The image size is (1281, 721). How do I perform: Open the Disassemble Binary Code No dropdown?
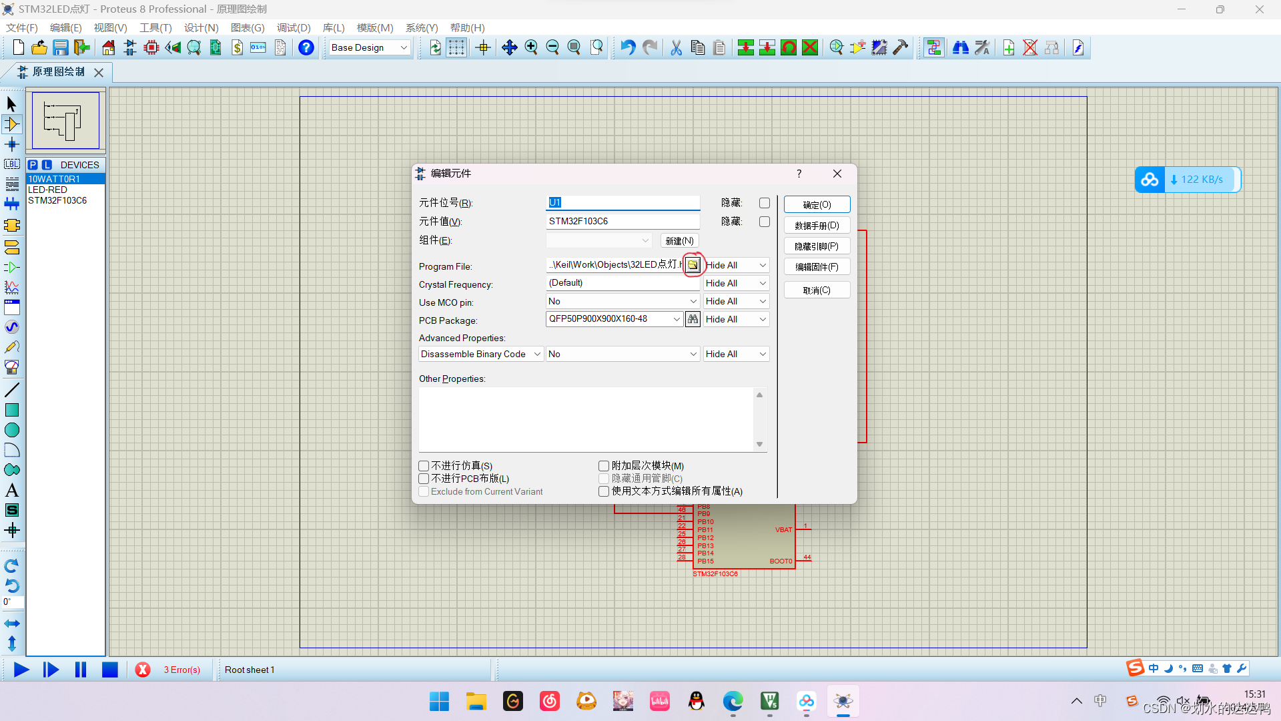click(x=622, y=354)
